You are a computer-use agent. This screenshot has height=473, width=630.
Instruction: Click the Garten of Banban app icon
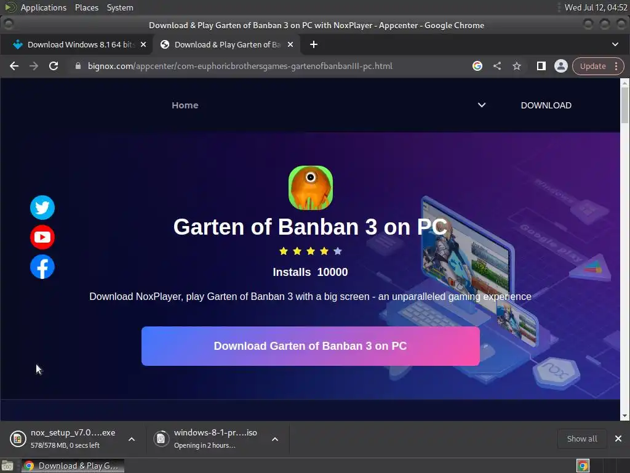click(x=311, y=188)
